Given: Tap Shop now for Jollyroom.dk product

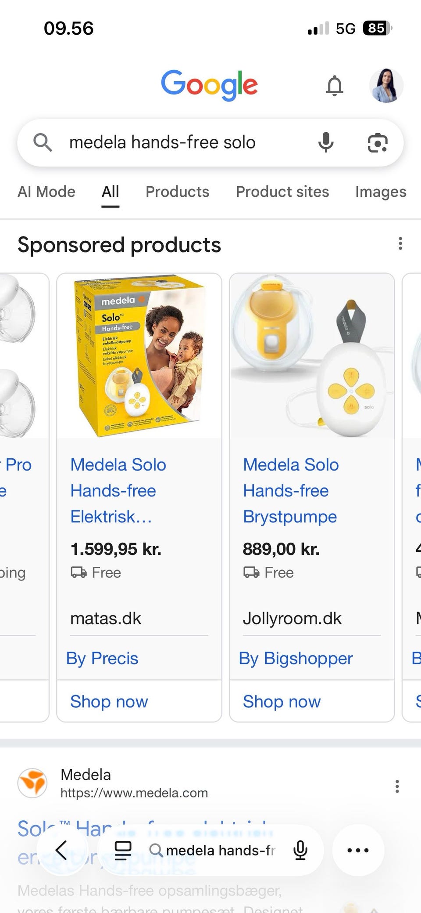Looking at the screenshot, I should pyautogui.click(x=282, y=701).
